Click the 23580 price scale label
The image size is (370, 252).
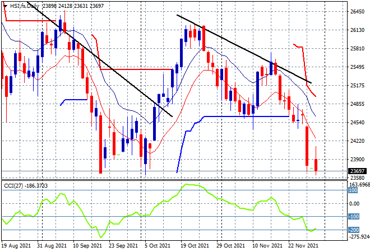(357, 178)
